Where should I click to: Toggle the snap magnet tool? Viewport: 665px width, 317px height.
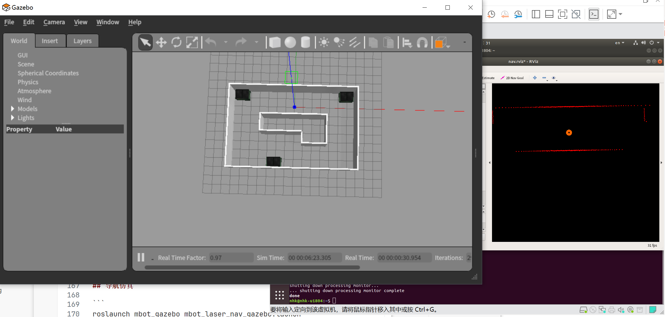(422, 43)
